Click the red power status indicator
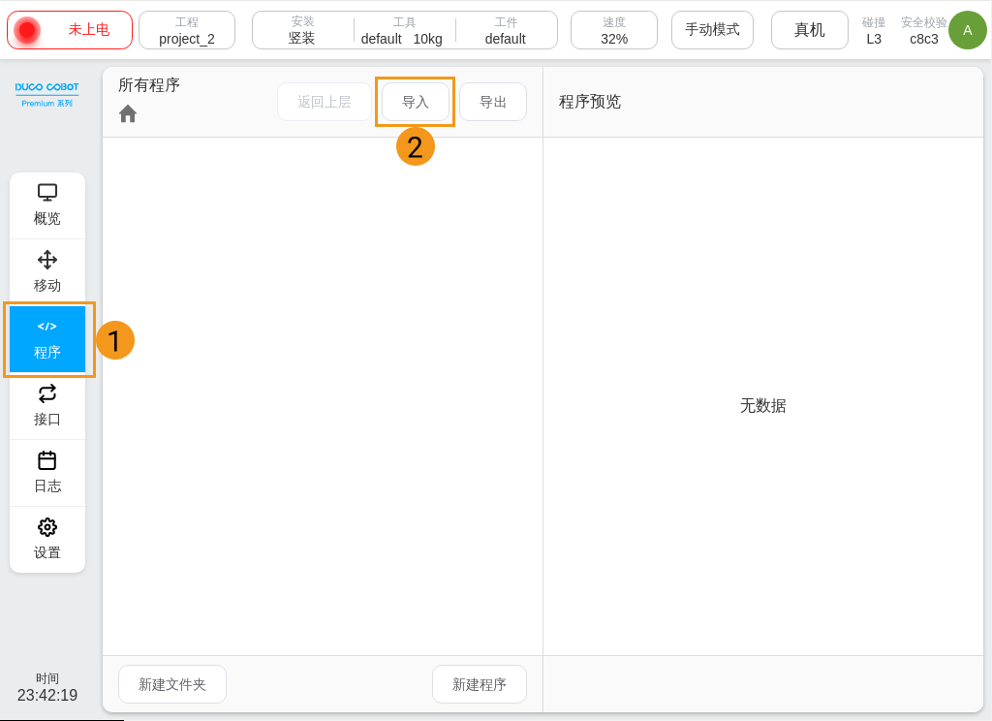The image size is (992, 721). [27, 30]
